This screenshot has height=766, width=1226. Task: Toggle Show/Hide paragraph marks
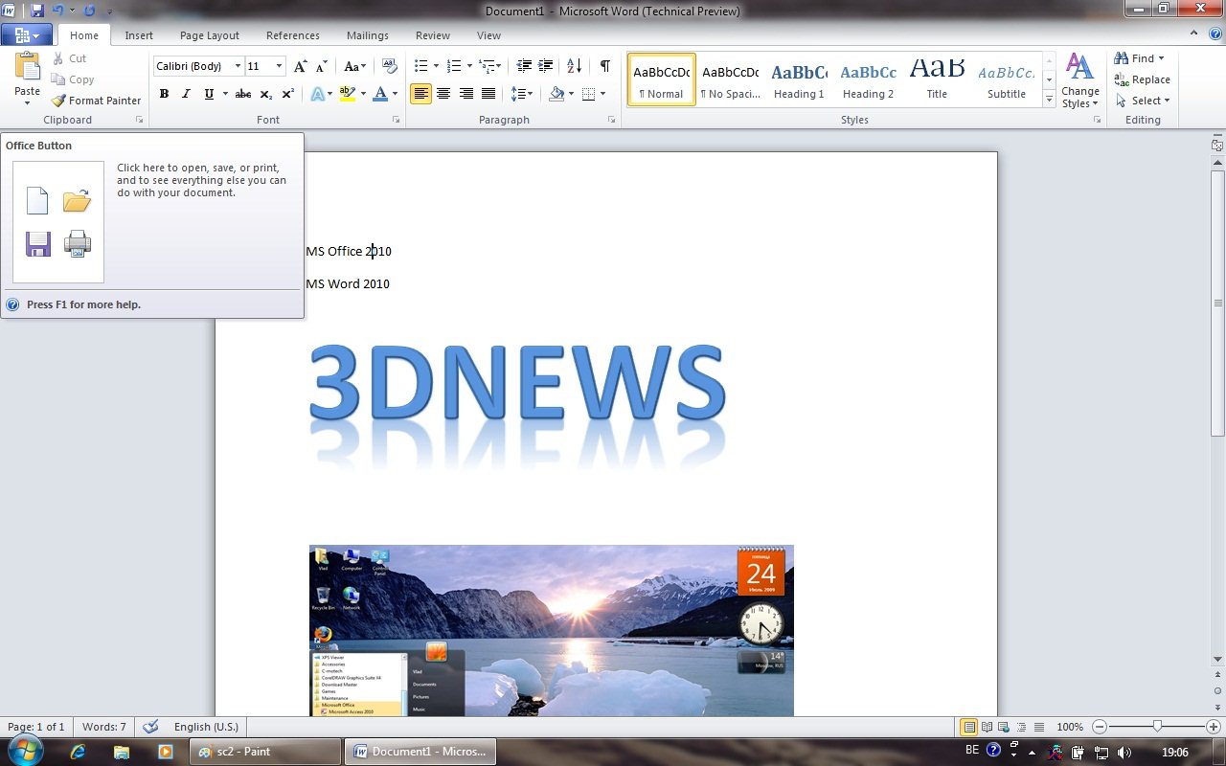pos(605,66)
